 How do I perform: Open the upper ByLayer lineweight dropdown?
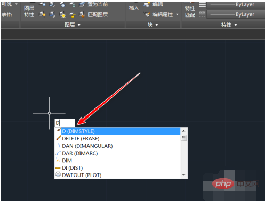(236, 5)
